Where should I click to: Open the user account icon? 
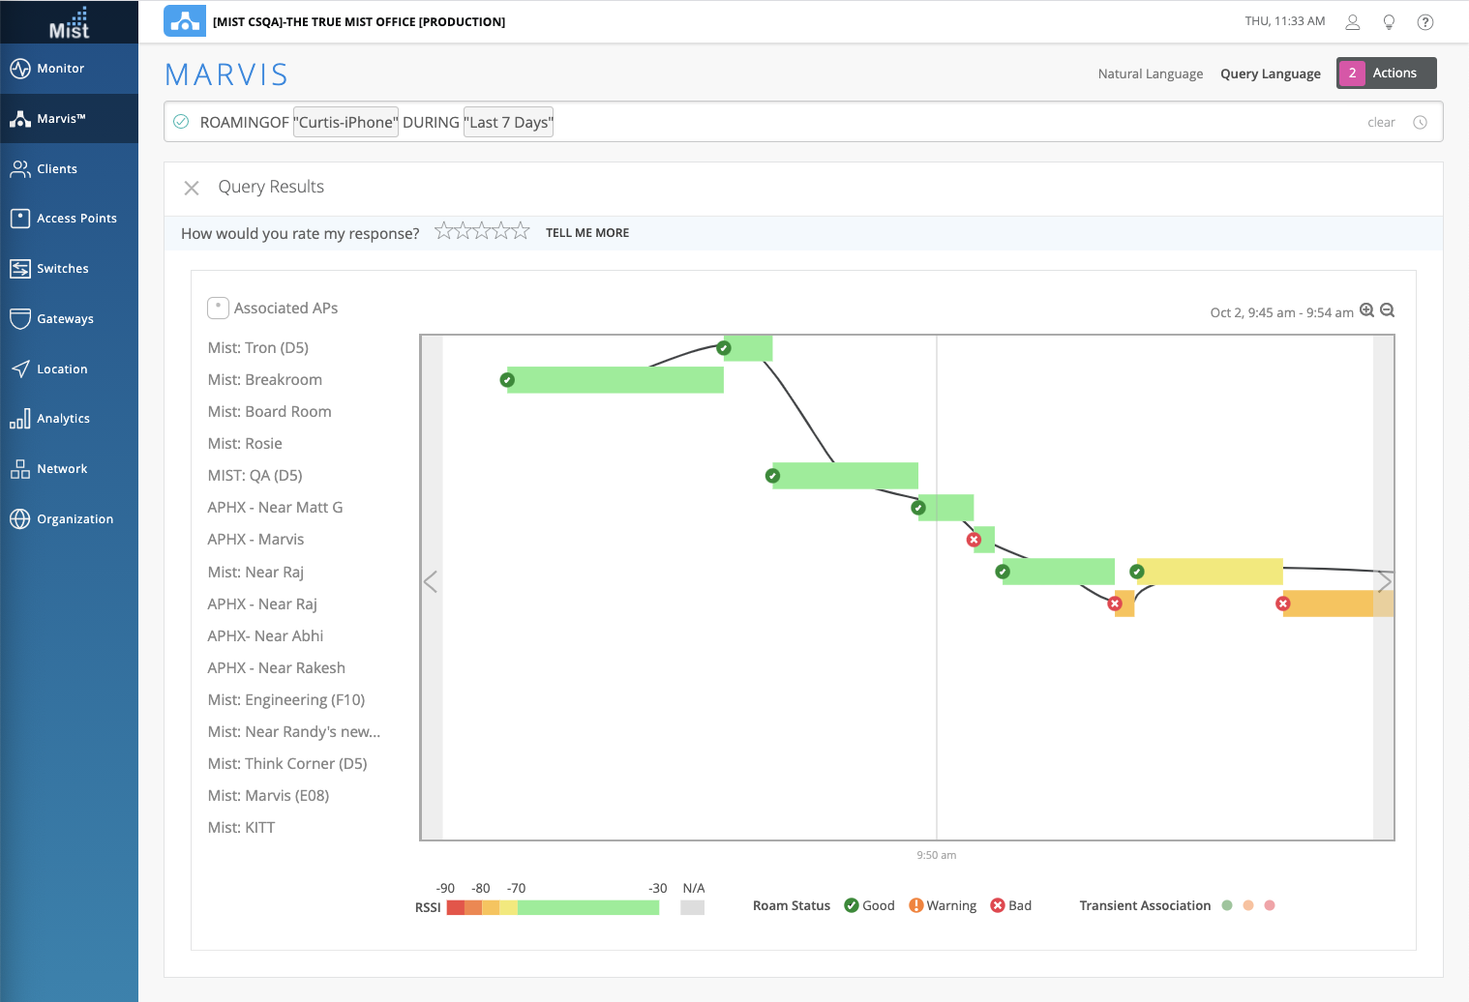coord(1353,22)
